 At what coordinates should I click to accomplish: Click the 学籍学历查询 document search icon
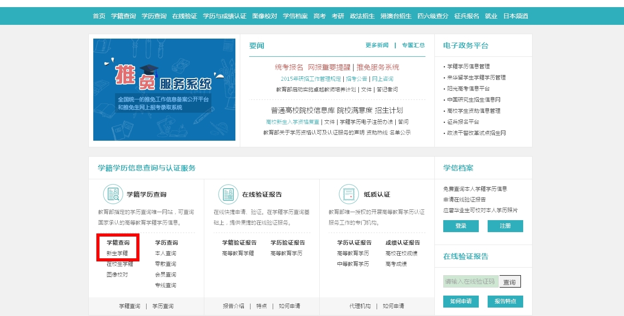(x=113, y=194)
